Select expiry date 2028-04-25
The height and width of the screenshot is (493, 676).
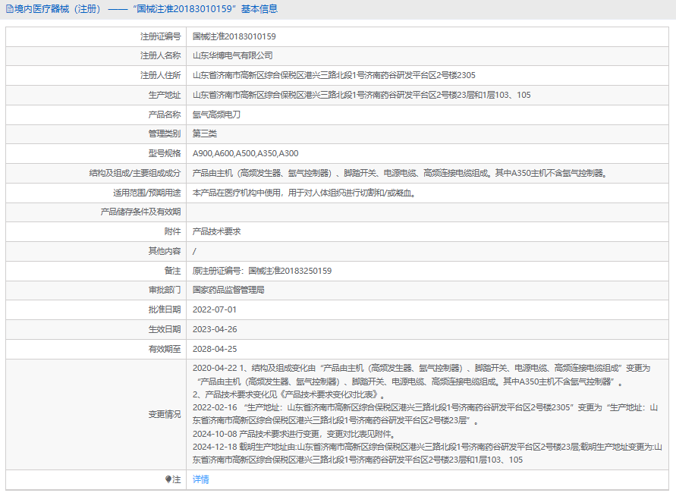215,349
